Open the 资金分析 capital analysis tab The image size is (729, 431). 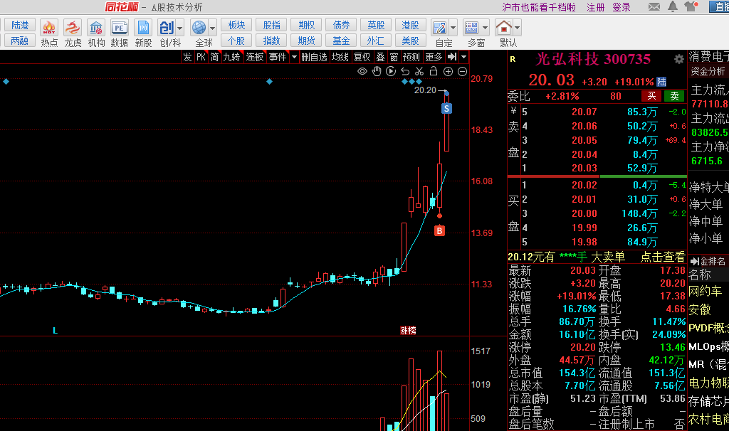(708, 71)
